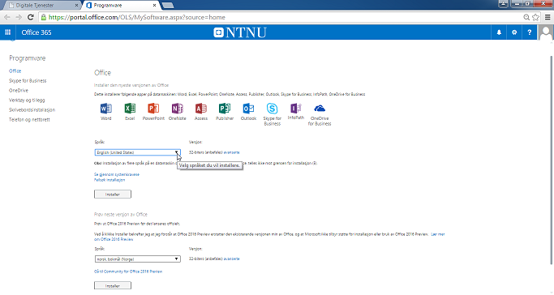Open the help question mark menu

pyautogui.click(x=530, y=32)
